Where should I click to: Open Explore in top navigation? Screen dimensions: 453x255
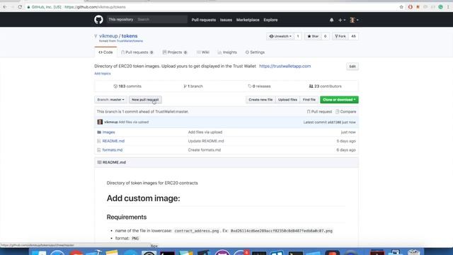click(270, 20)
